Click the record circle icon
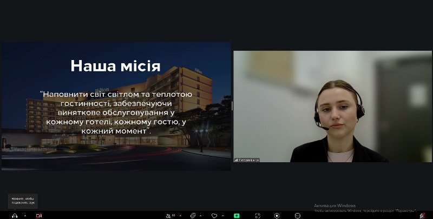This screenshot has width=433, height=219. 277,216
